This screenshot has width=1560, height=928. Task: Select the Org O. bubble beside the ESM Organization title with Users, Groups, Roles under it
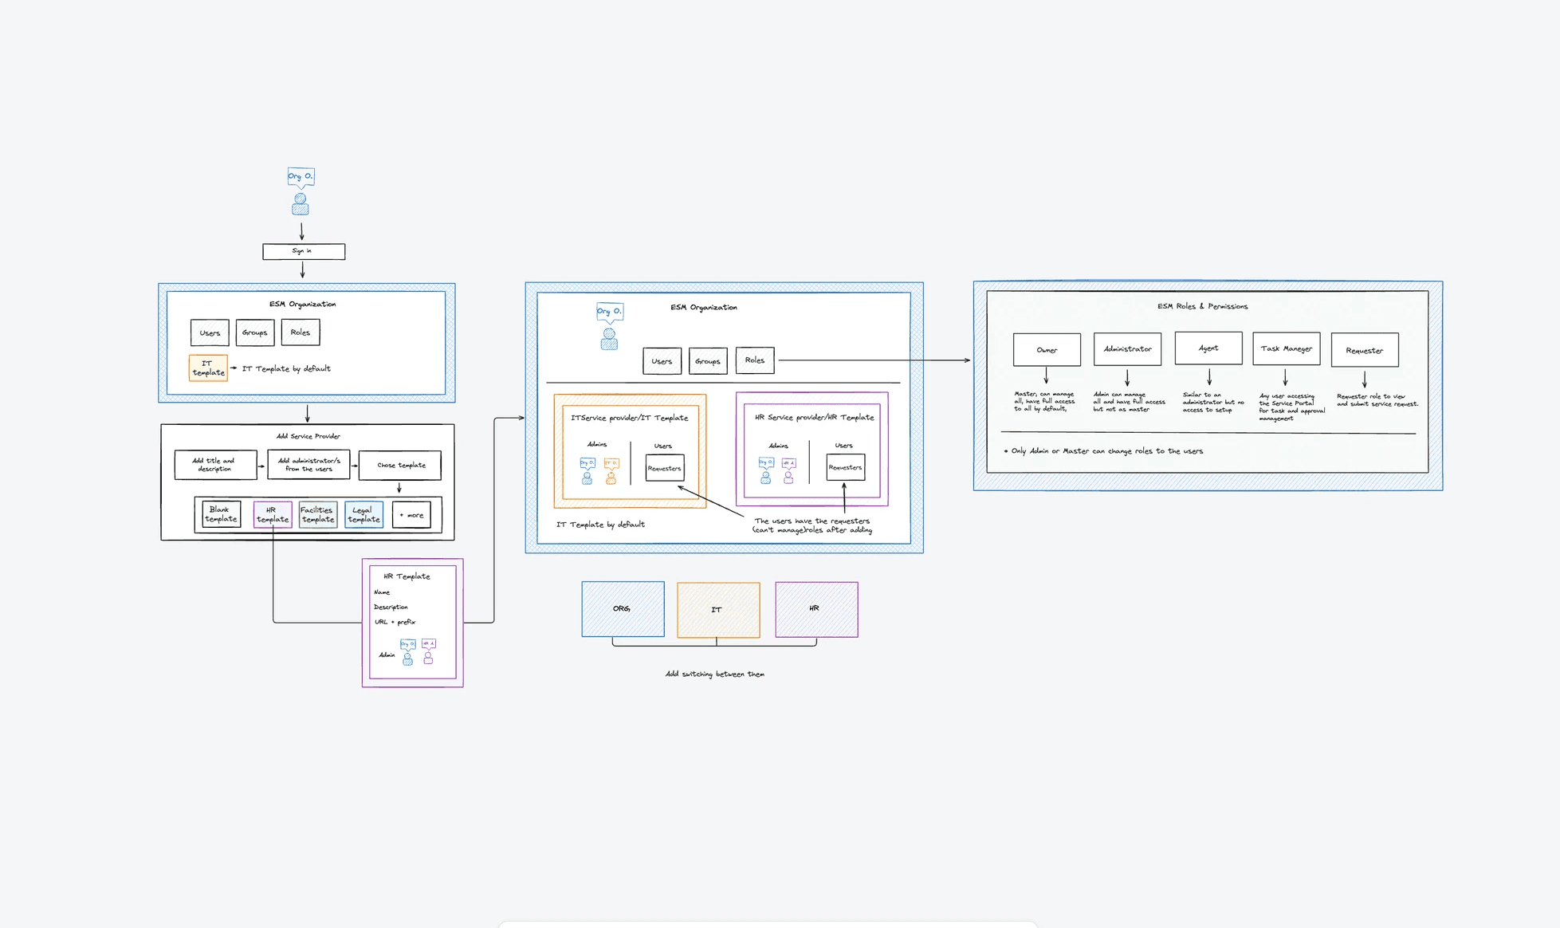point(610,312)
